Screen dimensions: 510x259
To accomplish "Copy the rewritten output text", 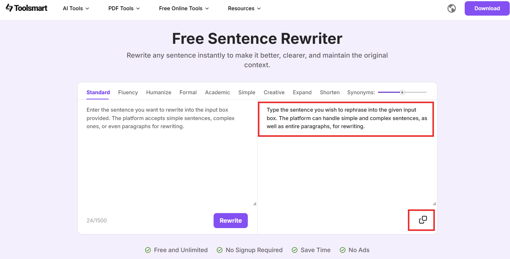I will point(423,220).
